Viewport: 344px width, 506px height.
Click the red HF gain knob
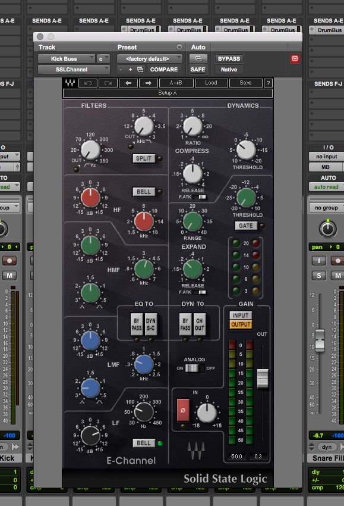click(x=90, y=198)
